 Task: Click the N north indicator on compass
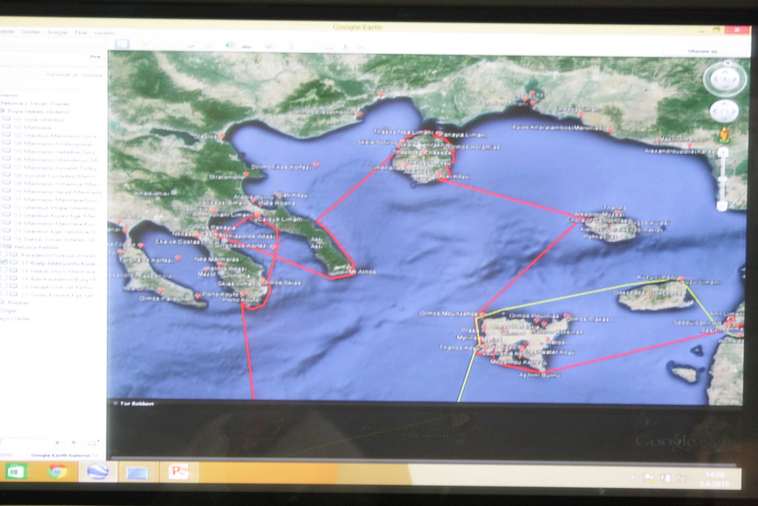coord(728,63)
